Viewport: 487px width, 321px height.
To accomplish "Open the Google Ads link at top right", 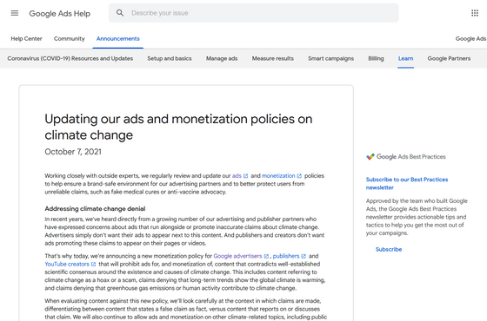I will 470,39.
